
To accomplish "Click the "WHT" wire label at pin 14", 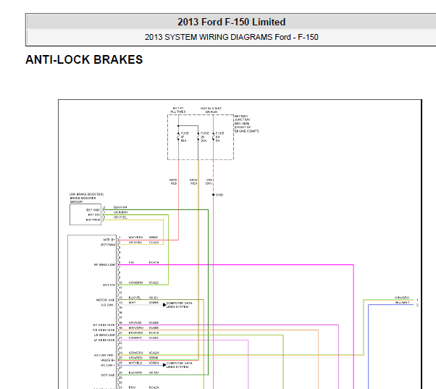I will tap(132, 303).
